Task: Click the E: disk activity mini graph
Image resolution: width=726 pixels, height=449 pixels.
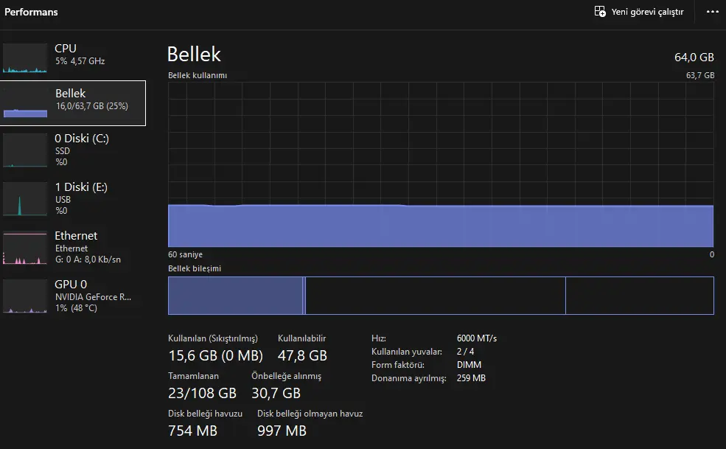Action: tap(25, 199)
